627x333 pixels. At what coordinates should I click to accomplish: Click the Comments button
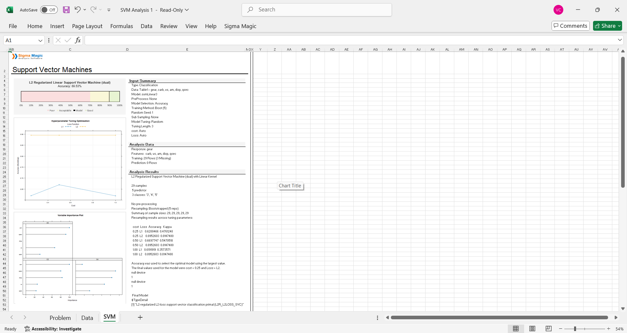tap(571, 26)
